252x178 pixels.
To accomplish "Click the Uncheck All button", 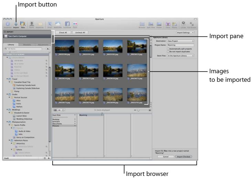I will click(x=80, y=33).
